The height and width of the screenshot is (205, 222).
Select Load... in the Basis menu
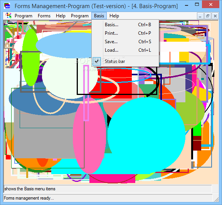pos(125,50)
